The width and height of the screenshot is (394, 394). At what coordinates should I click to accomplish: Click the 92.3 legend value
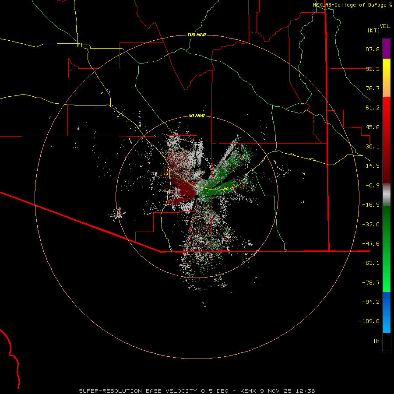(x=373, y=69)
